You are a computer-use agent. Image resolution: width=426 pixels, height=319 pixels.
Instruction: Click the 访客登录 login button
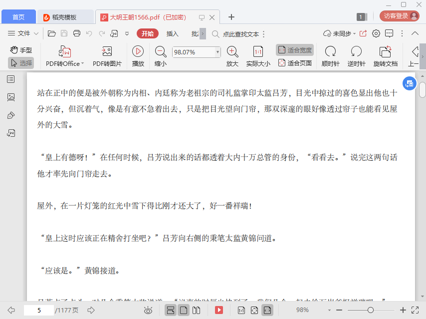[x=400, y=16]
